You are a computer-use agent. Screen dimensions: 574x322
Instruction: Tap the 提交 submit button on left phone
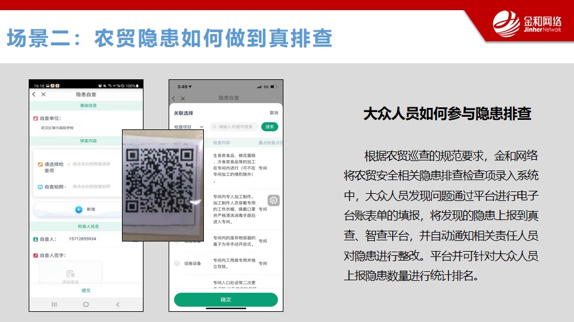coord(86,290)
